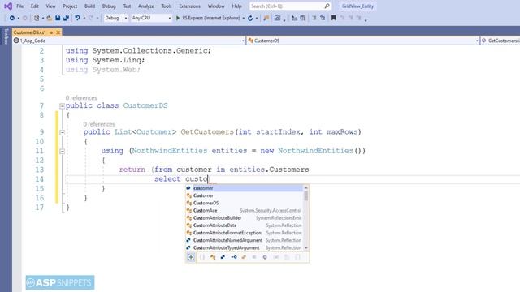Viewport: 520px width, 292px height.
Task: Open the Build menu
Action: click(89, 6)
